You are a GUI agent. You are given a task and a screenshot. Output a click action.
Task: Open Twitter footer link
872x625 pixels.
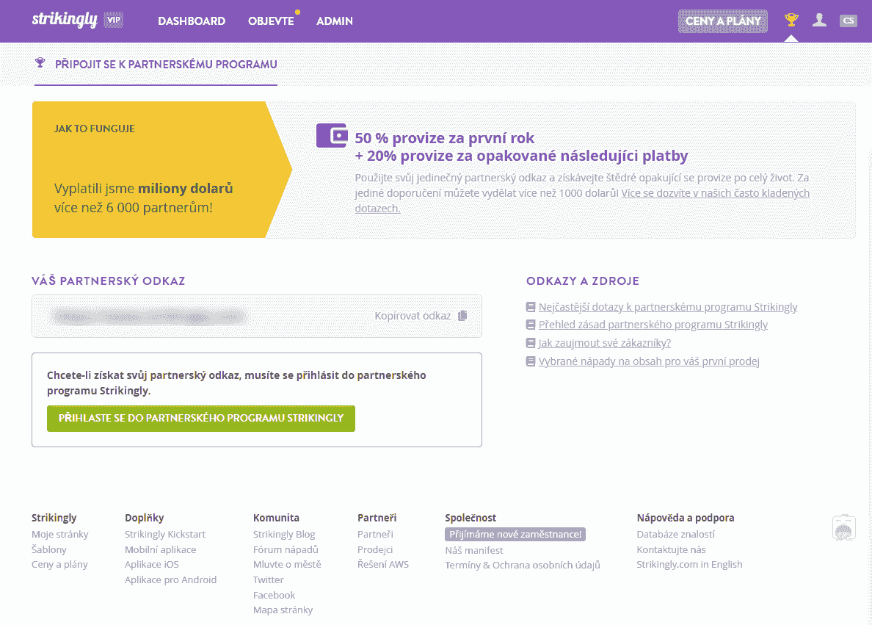[268, 579]
